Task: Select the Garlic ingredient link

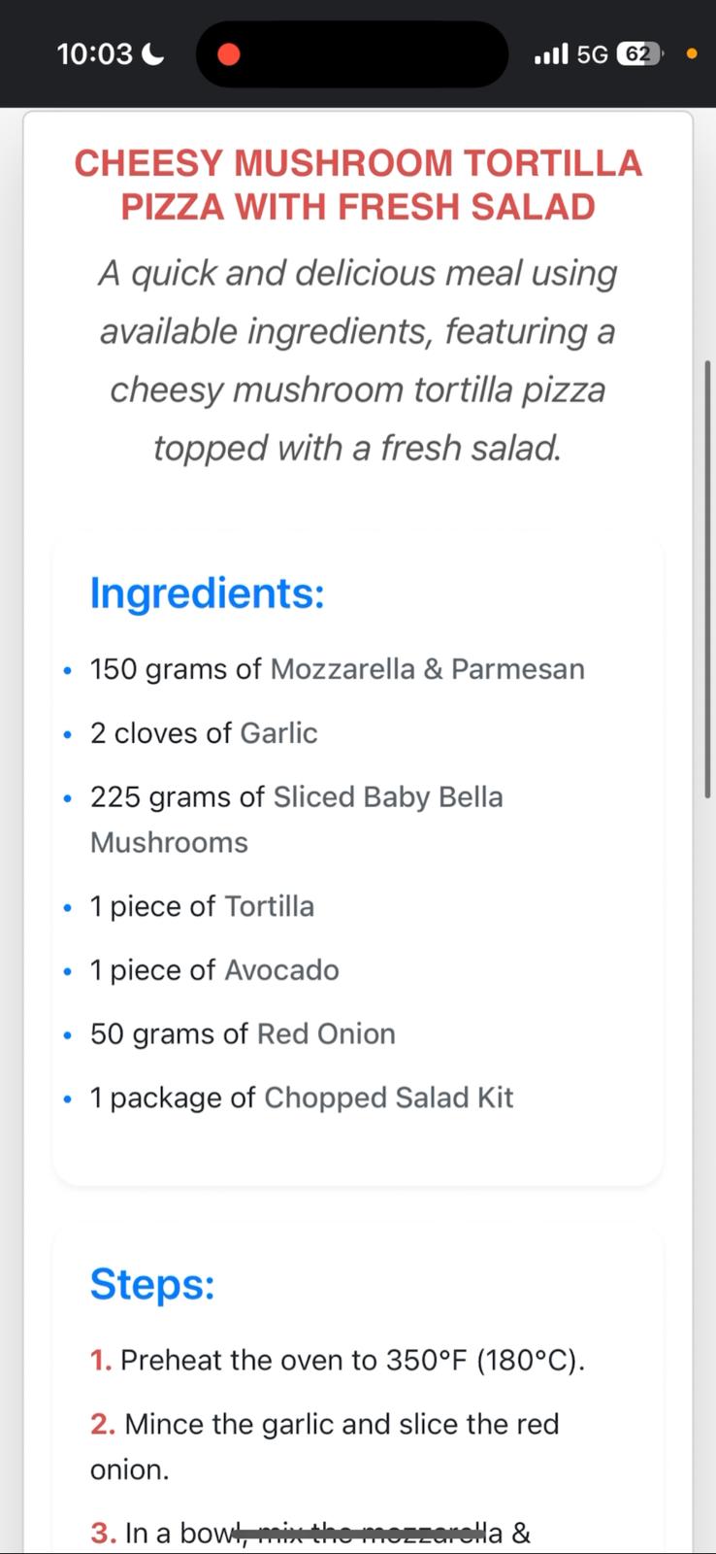Action: [x=278, y=733]
